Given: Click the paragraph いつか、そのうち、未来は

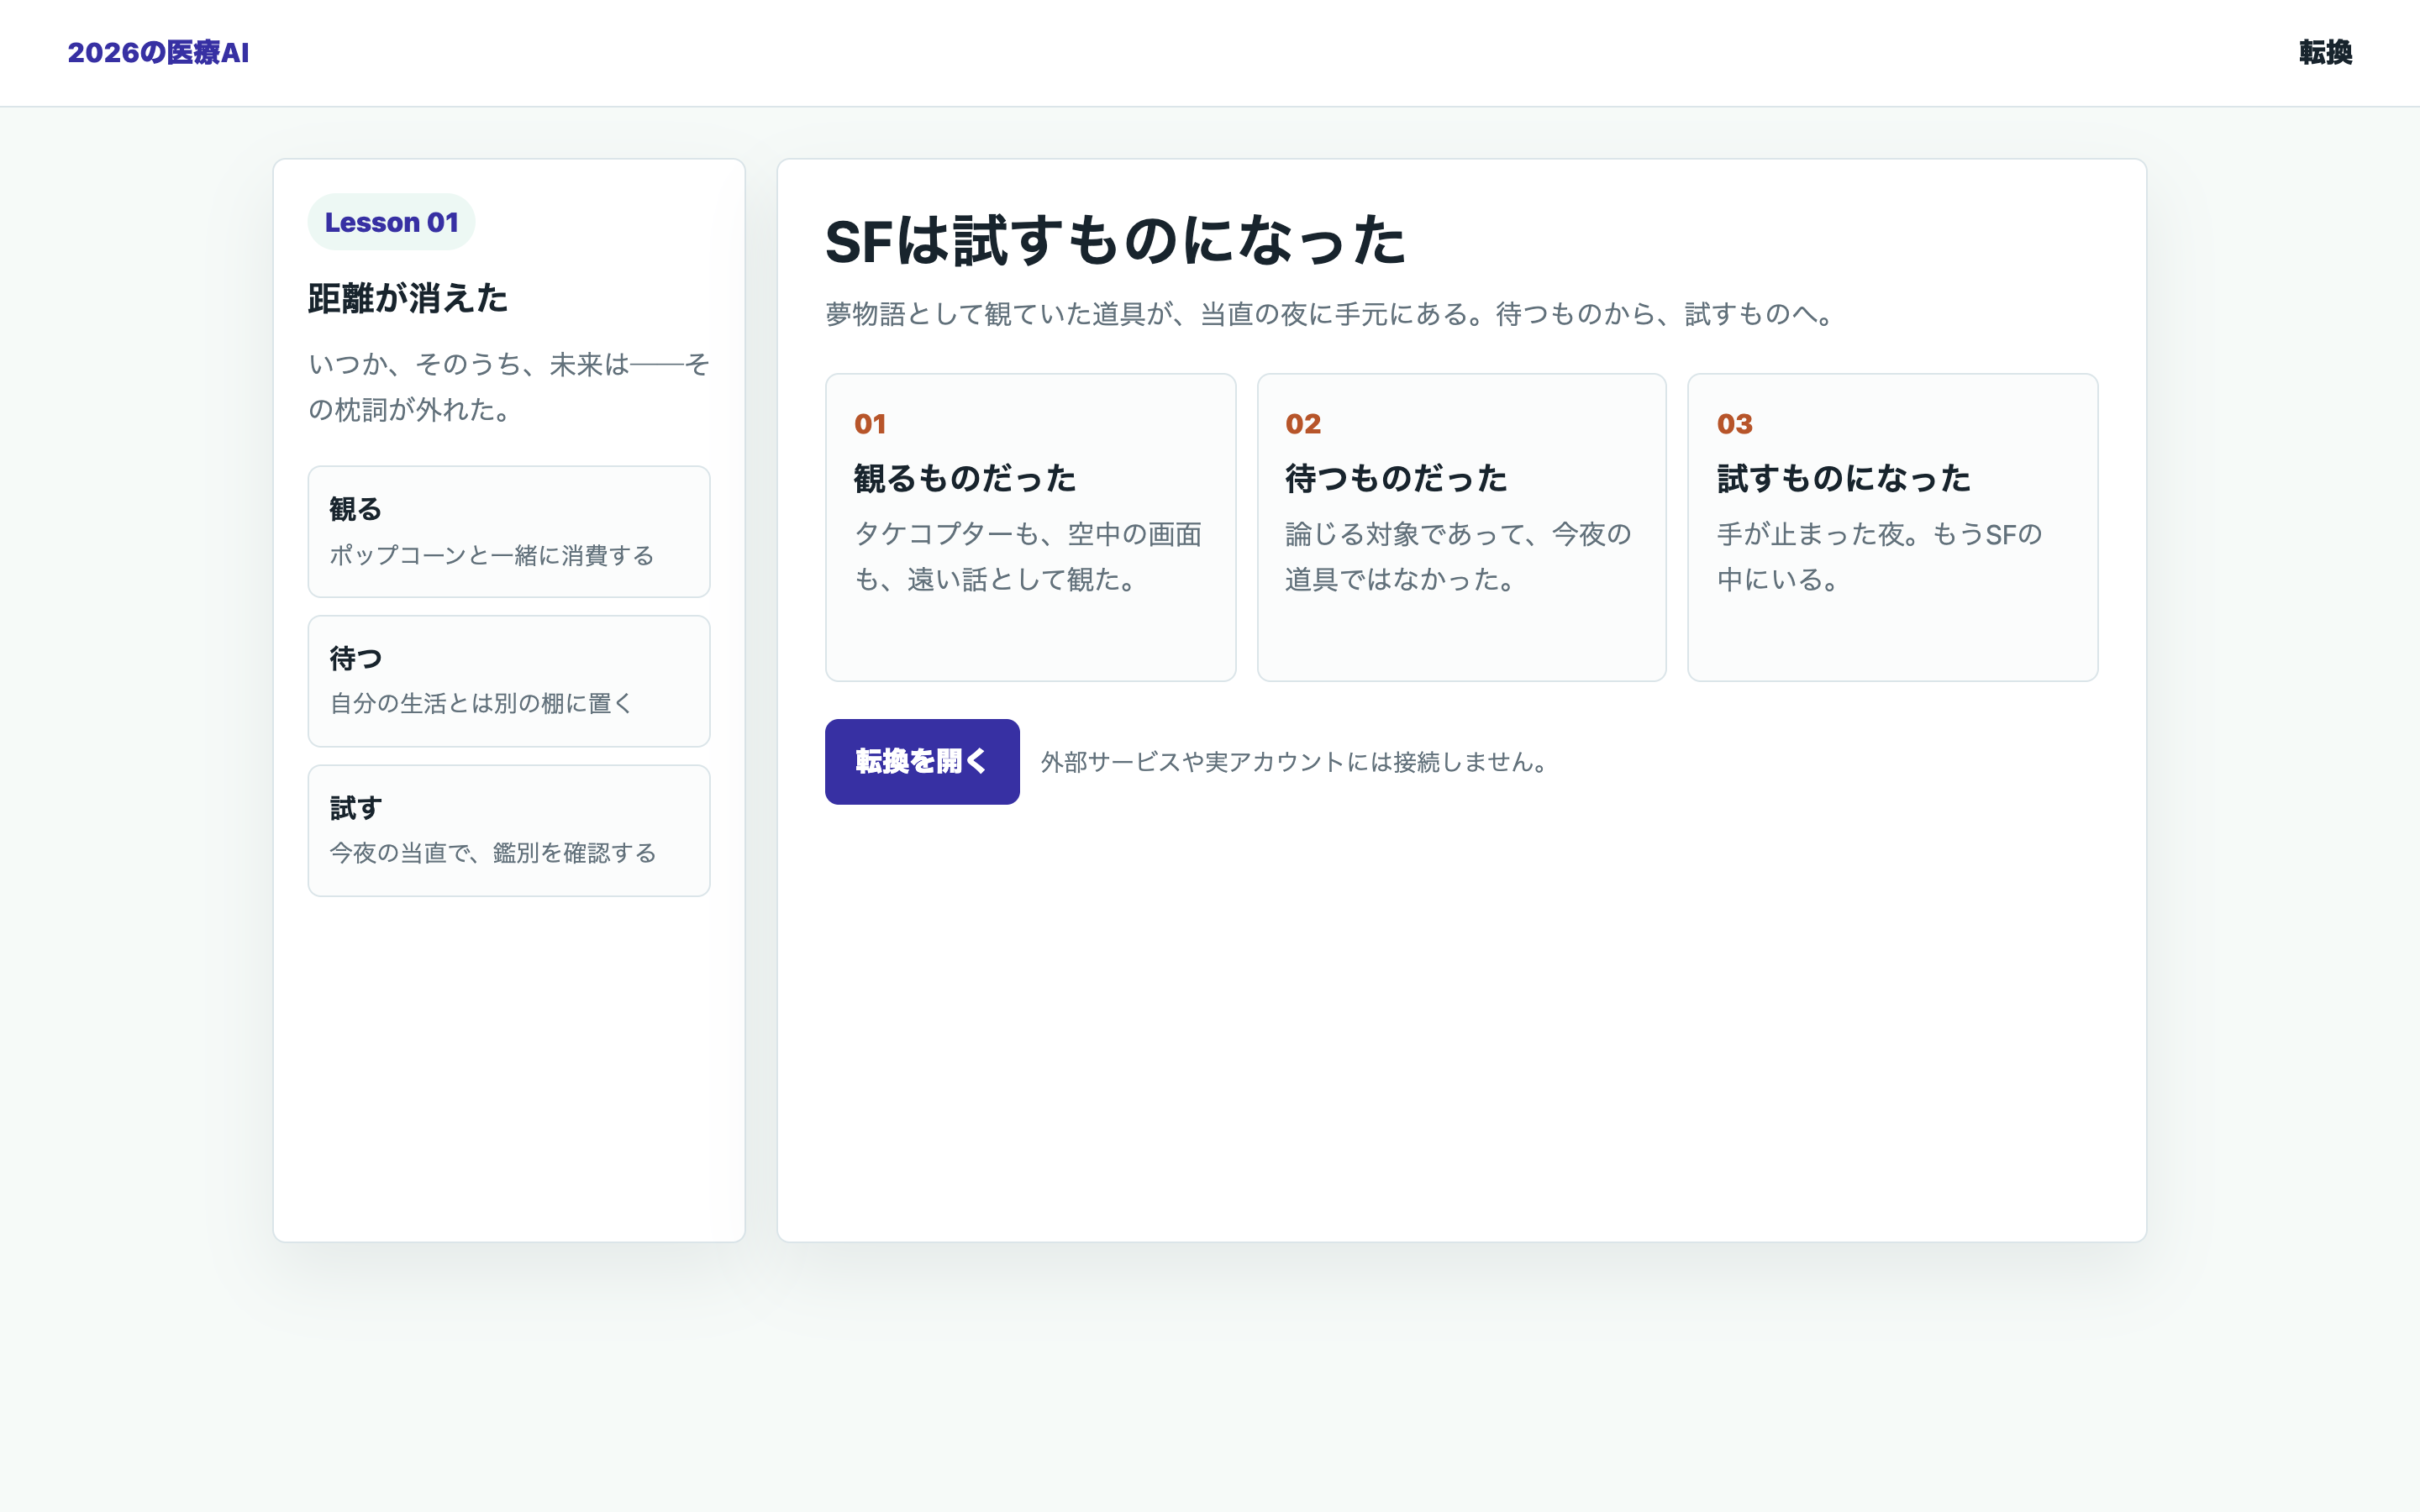Looking at the screenshot, I should [509, 387].
